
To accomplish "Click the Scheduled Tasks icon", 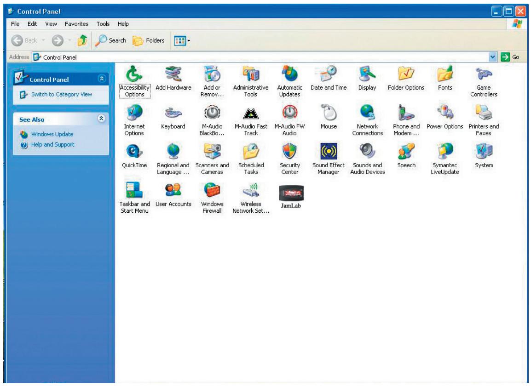I will coord(251,151).
